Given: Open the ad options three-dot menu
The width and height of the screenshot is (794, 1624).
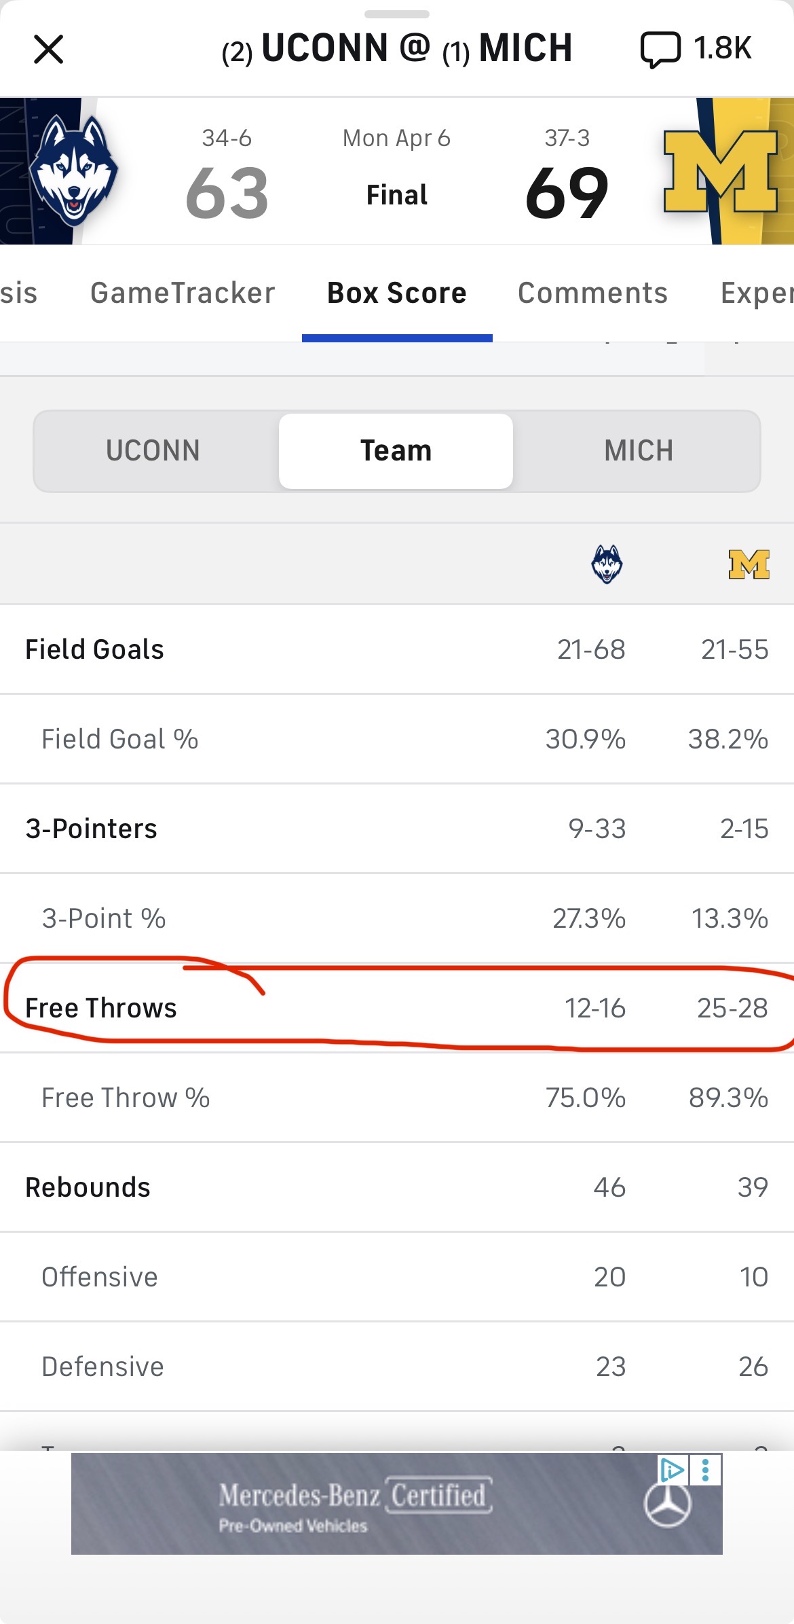Looking at the screenshot, I should tap(706, 1470).
